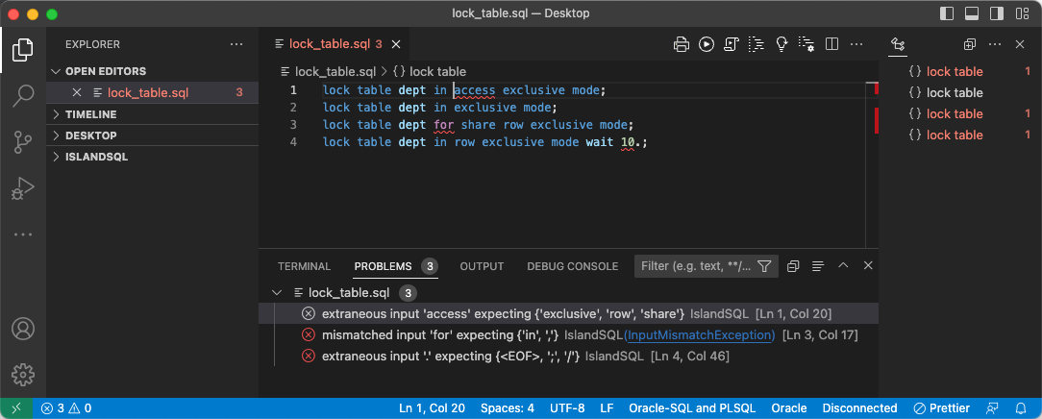Customize layout button in title bar
Image resolution: width=1042 pixels, height=419 pixels.
[x=1021, y=13]
